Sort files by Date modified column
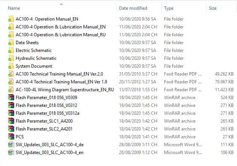The height and width of the screenshot is (166, 237). 133,8
